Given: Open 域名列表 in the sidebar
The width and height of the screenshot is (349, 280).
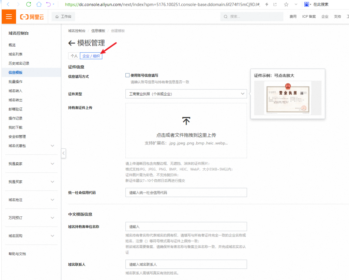Looking at the screenshot, I should tap(16, 54).
